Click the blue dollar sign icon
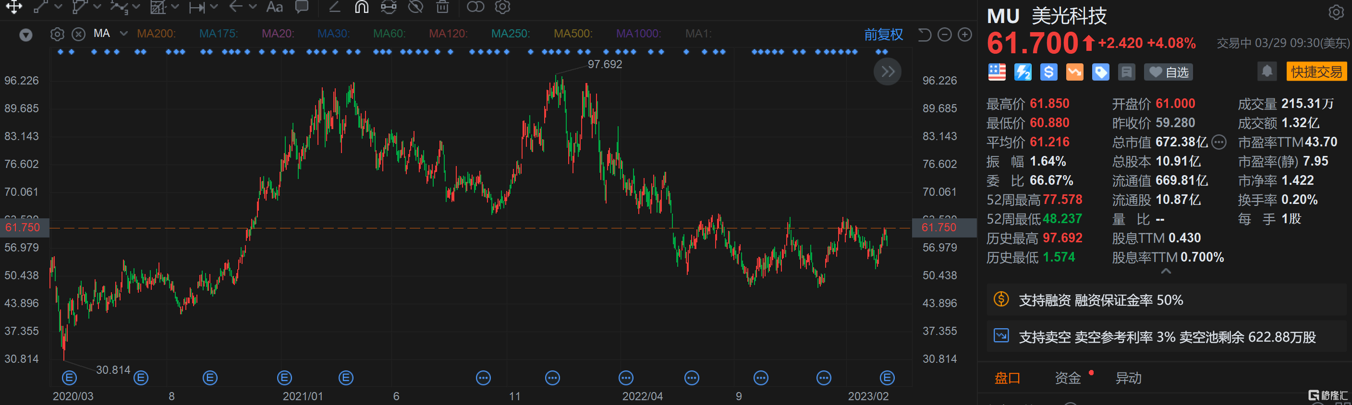Viewport: 1352px width, 405px height. click(1048, 72)
